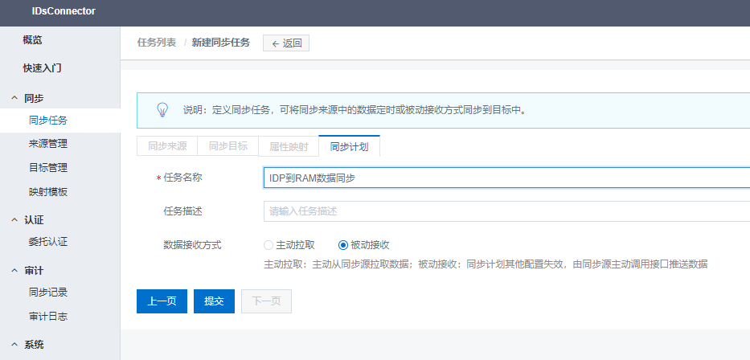Click the lightbulb tip icon
750x360 pixels.
coord(162,109)
